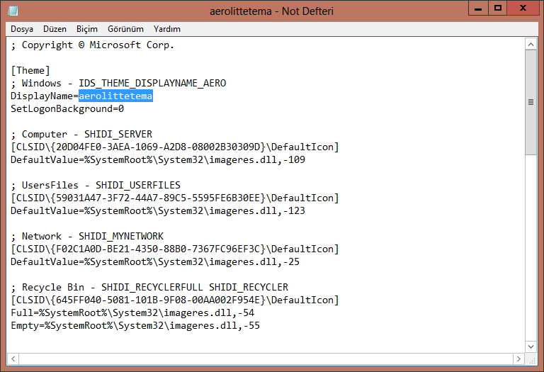This screenshot has height=372, width=544.
Task: Click the CLSID 20D04FE0 DefaultIcon line
Action: (175, 147)
